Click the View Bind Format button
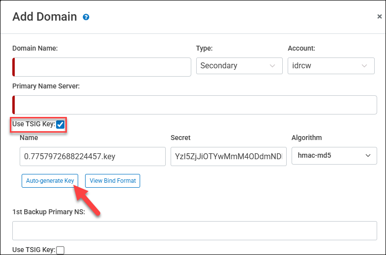Viewport: 386px width, 255px height. (x=113, y=181)
